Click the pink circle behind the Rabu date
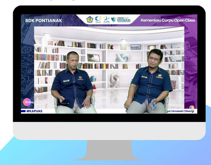 coord(27,102)
